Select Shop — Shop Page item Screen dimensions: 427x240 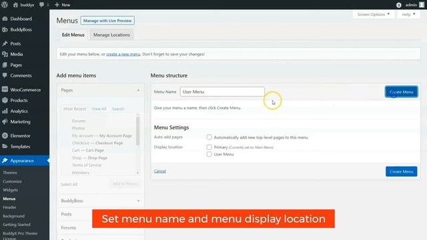(89, 158)
